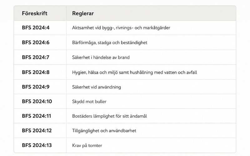Click Bärförmåga, stadga och beständighet text
The height and width of the screenshot is (156, 250).
[110, 43]
